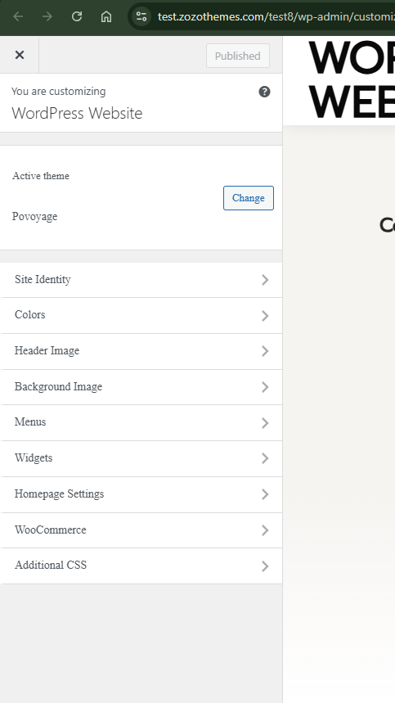This screenshot has width=395, height=703.
Task: Click the browser address bar URL
Action: (276, 17)
